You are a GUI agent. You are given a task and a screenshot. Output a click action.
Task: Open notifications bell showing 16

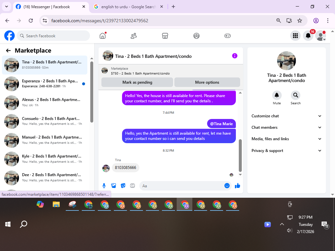point(308,36)
